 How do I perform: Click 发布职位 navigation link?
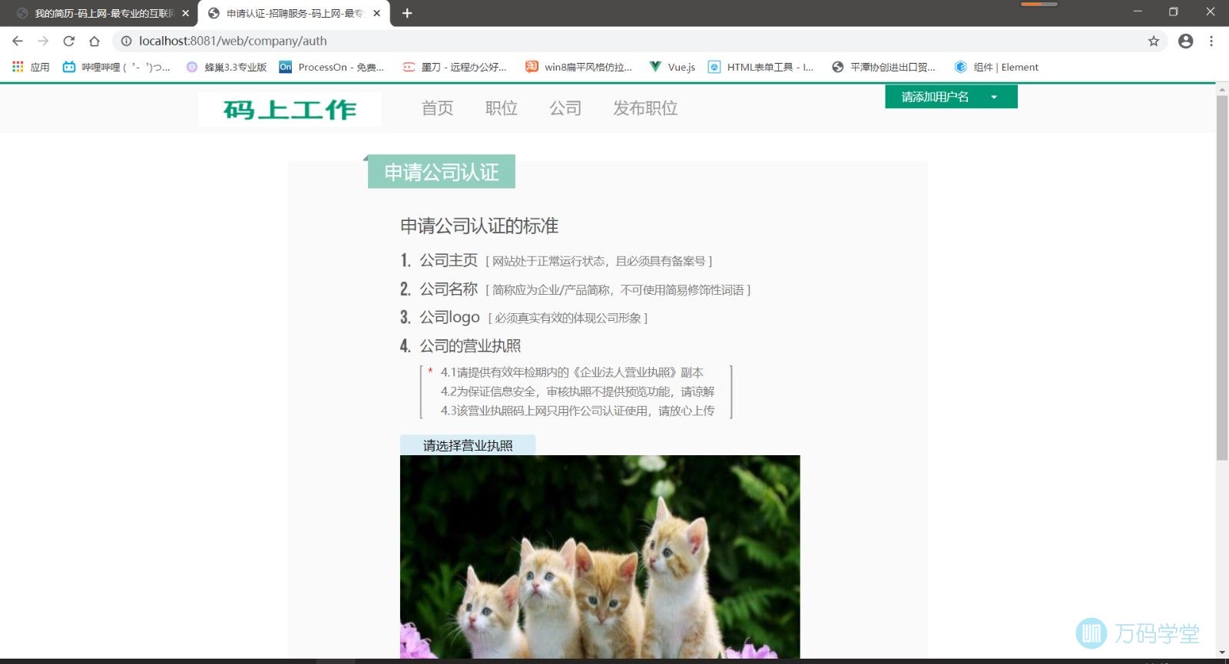[644, 108]
